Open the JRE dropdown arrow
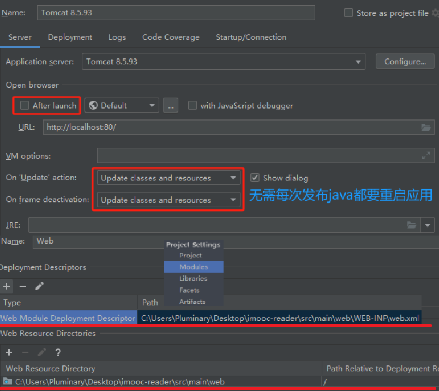The width and height of the screenshot is (439, 391). click(428, 225)
